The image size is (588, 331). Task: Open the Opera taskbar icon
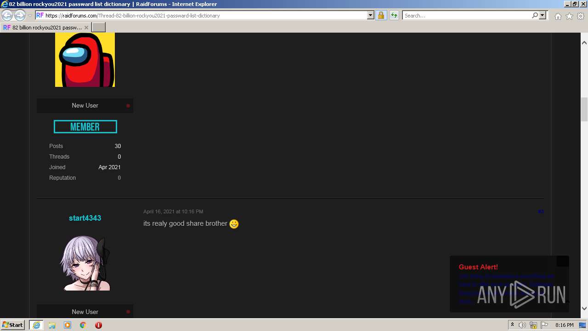coord(98,325)
